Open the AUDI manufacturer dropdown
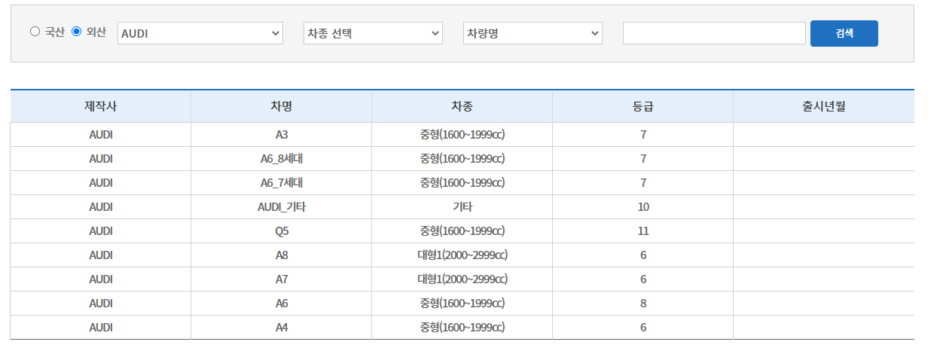Image resolution: width=940 pixels, height=348 pixels. tap(200, 33)
